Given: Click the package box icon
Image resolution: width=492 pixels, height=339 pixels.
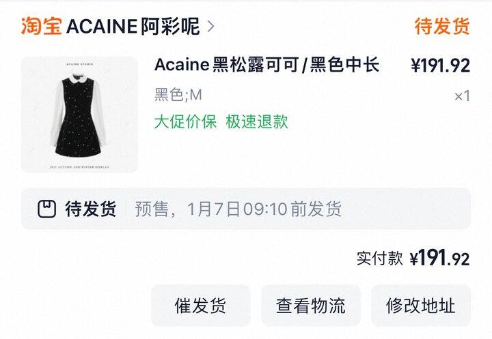Looking at the screenshot, I should [x=47, y=209].
